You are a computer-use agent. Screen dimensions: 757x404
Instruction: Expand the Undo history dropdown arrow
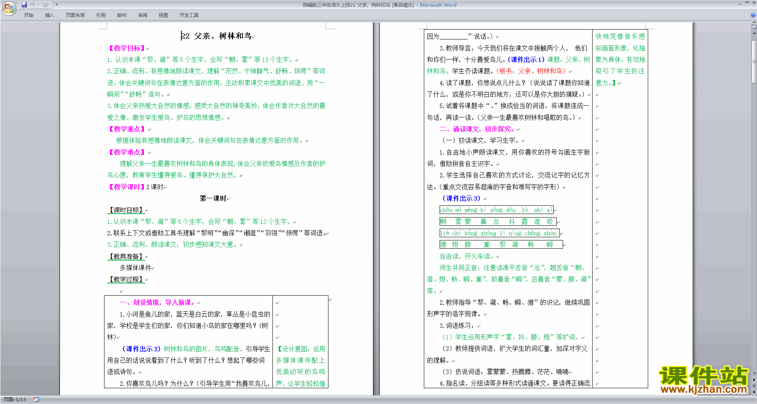38,5
